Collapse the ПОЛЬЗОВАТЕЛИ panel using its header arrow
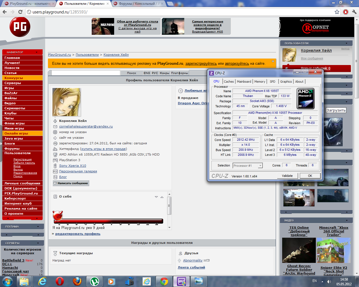This screenshot has height=287, width=359. click(347, 43)
